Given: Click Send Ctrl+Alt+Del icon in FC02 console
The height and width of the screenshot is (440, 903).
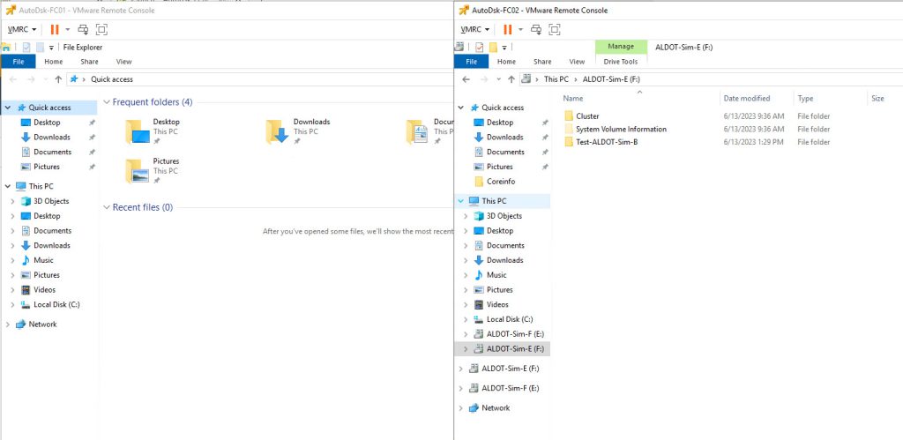Looking at the screenshot, I should click(536, 29).
